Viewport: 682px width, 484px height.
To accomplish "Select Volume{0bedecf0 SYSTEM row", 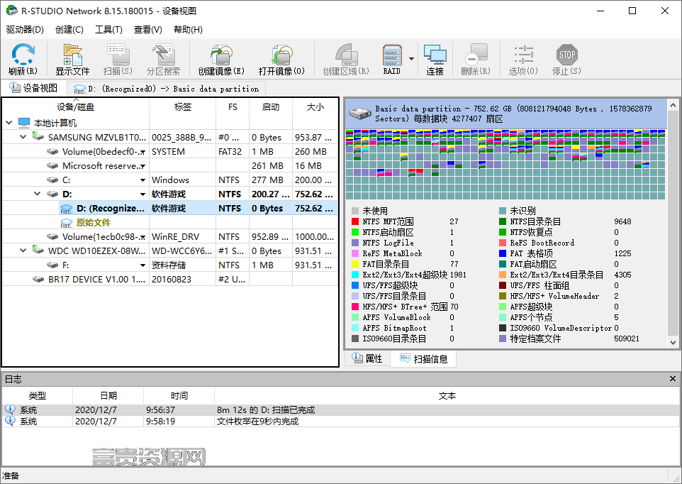I will click(169, 151).
